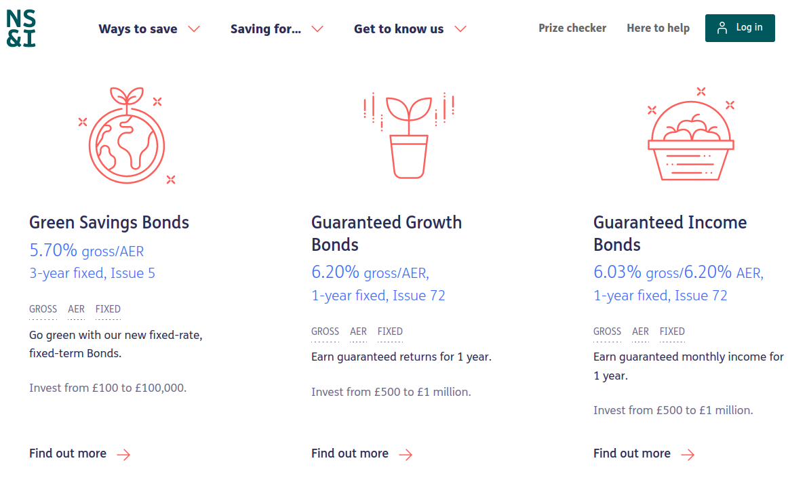Click AER term under Guaranteed Growth Bonds
This screenshot has width=788, height=484.
click(358, 331)
